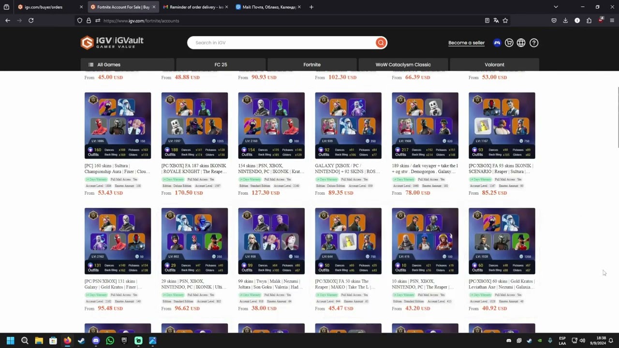Image resolution: width=619 pixels, height=348 pixels.
Task: Open the shopping cart icon
Action: coord(509,43)
